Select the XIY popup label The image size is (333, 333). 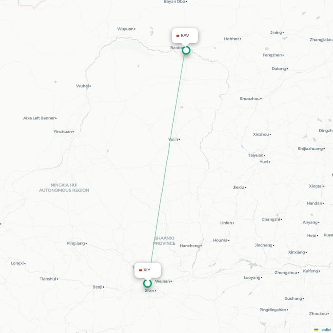[148, 270]
